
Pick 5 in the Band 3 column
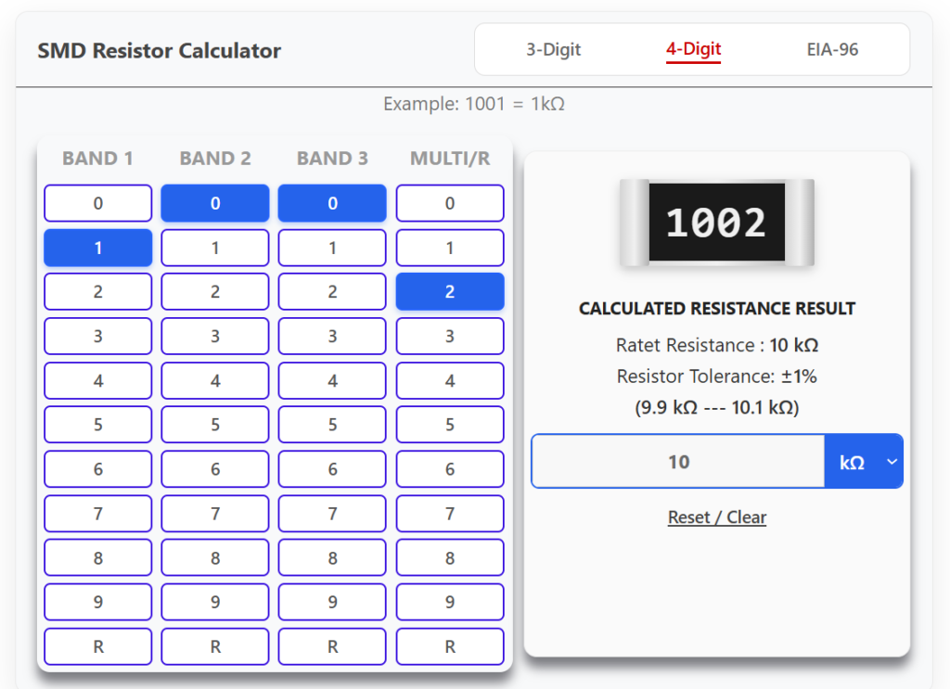(332, 425)
